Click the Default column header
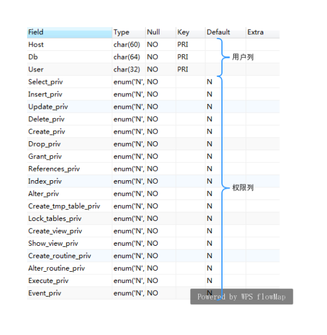The width and height of the screenshot is (327, 335). click(225, 32)
